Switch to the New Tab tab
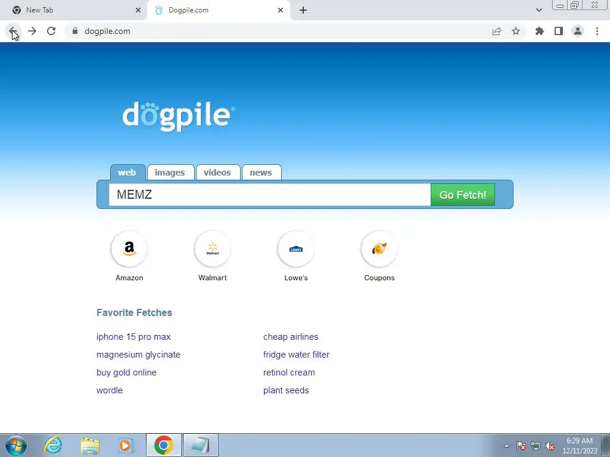 (73, 10)
